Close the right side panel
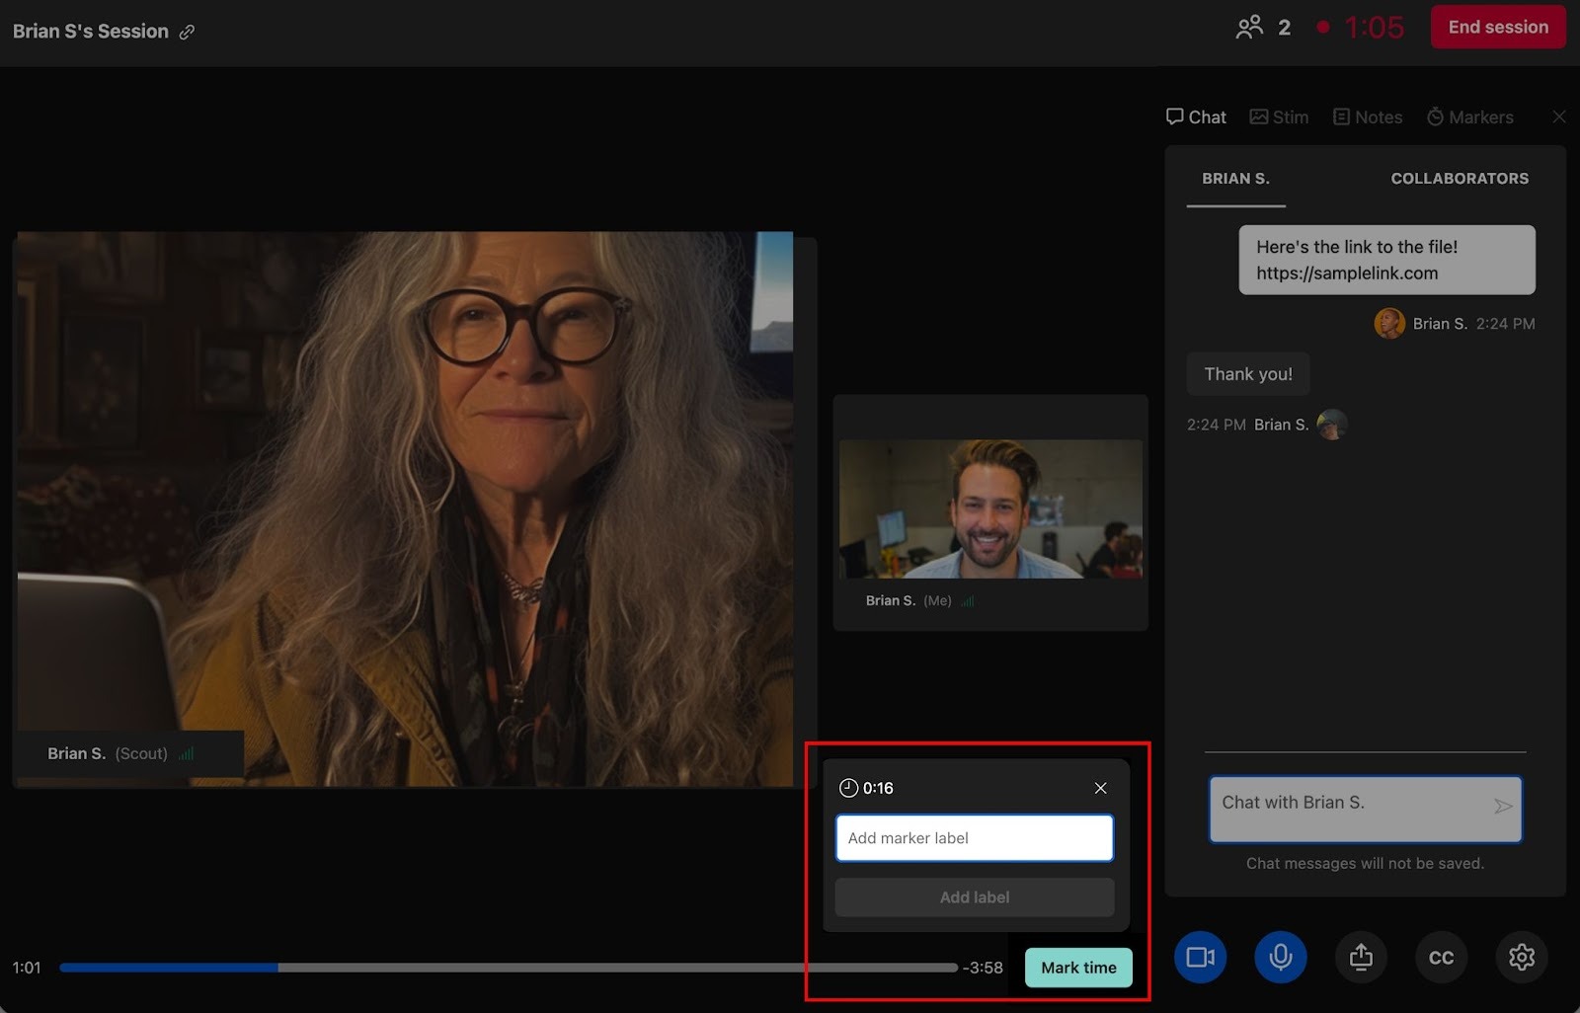 click(1558, 117)
